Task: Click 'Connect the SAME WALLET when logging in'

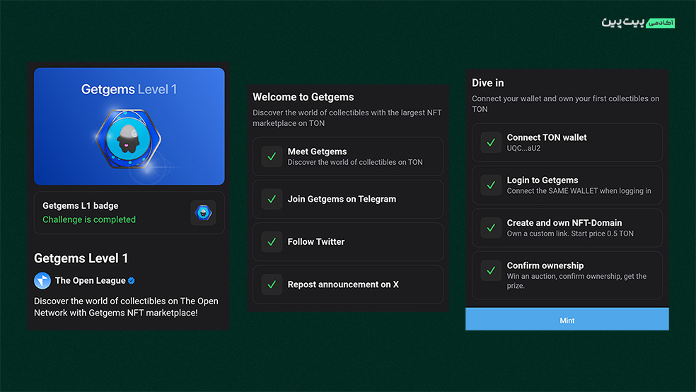Action: [579, 191]
